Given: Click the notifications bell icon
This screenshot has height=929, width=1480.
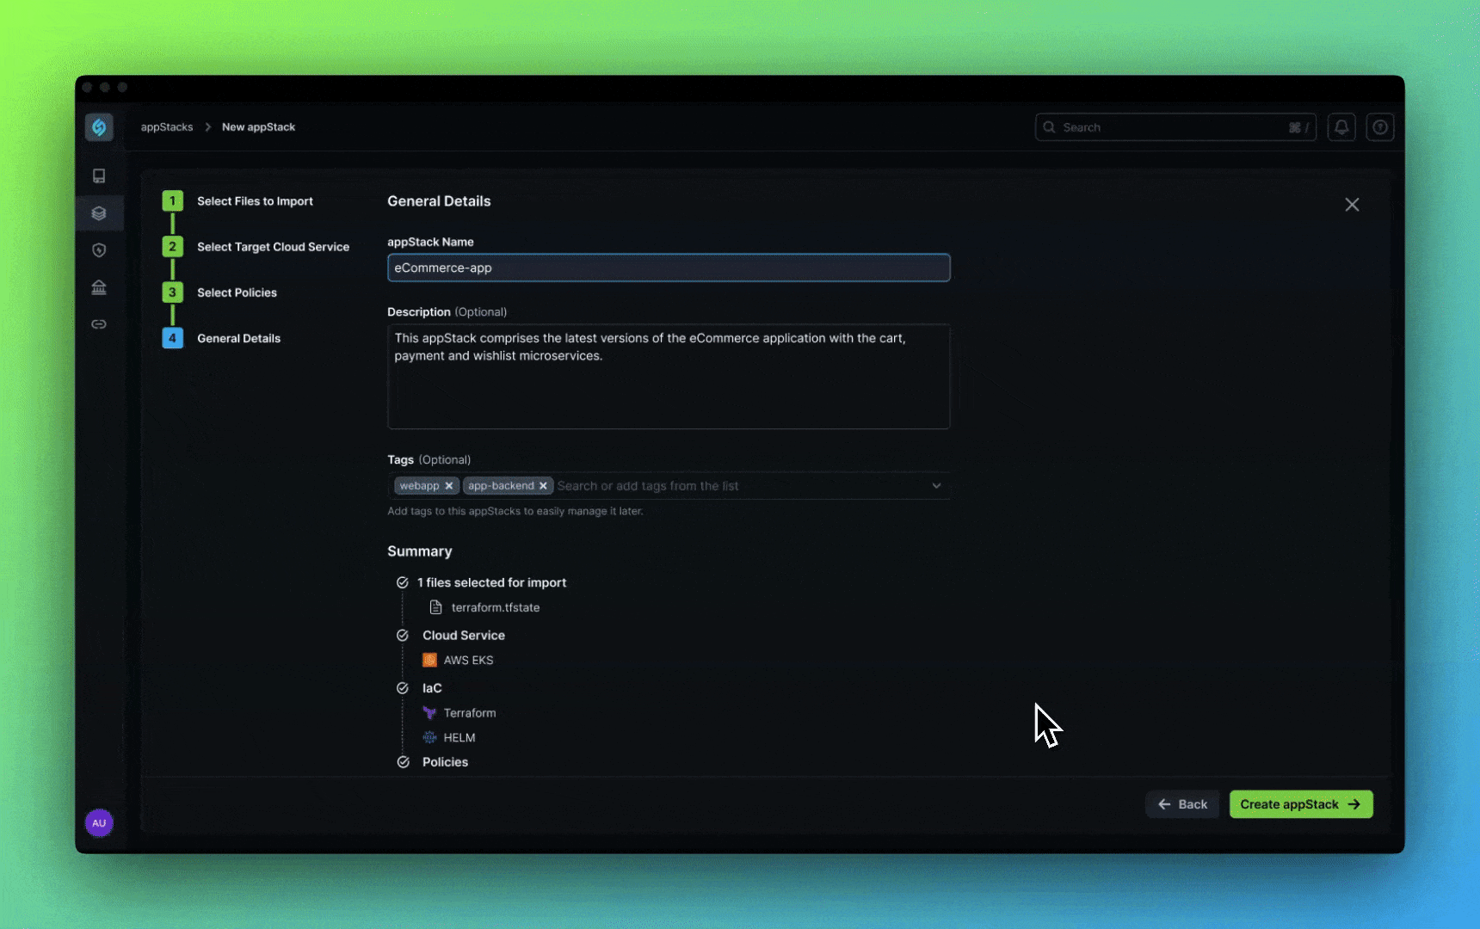Looking at the screenshot, I should 1341,126.
